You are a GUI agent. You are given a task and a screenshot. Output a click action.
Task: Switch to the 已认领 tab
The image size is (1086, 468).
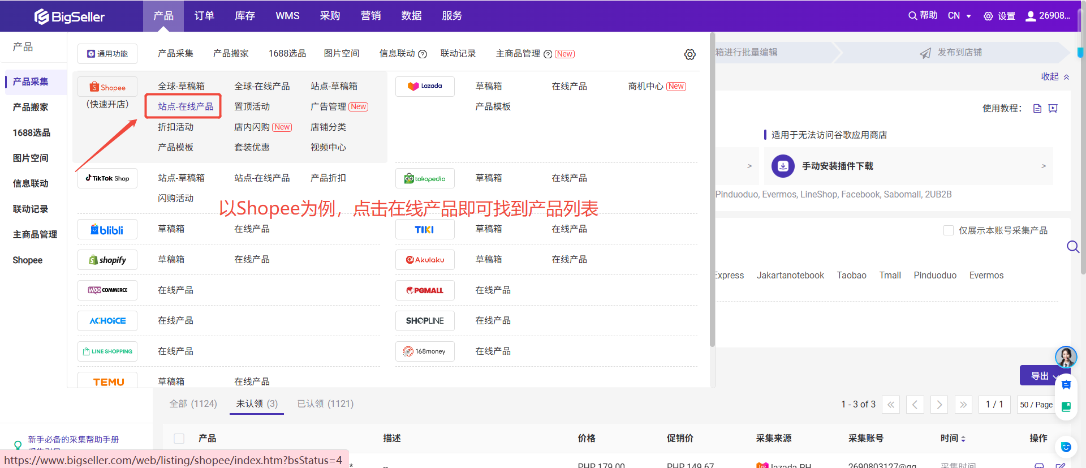click(x=325, y=403)
